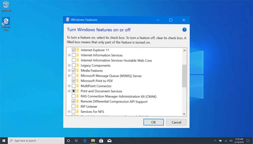Check Internet Information Services box
This screenshot has width=253, height=144.
pyautogui.click(x=74, y=55)
